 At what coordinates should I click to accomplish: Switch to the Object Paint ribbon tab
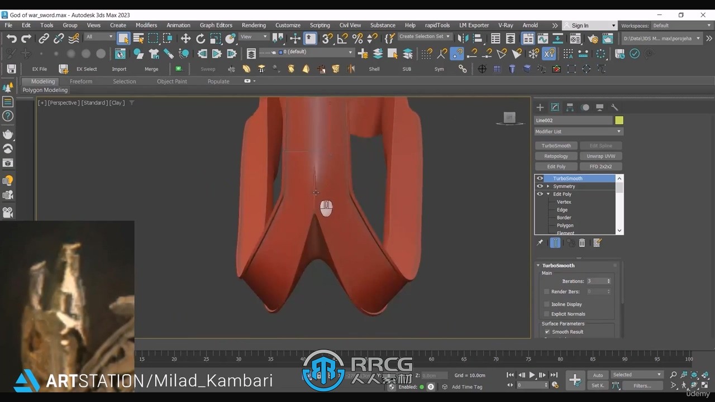tap(172, 82)
